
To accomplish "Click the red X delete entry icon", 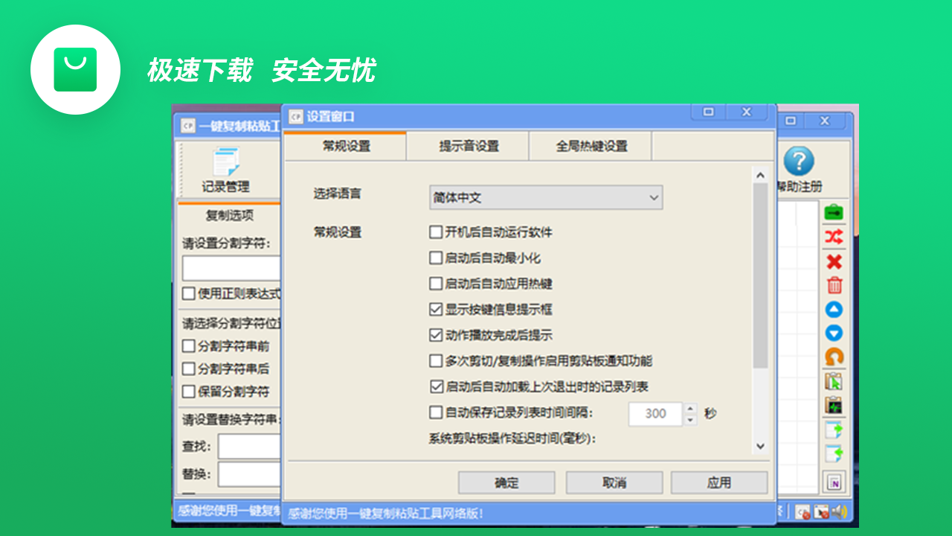I will point(834,262).
